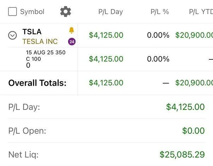The height and width of the screenshot is (166, 213).
Task: Open the TESLA INC company name
Action: [x=40, y=41]
